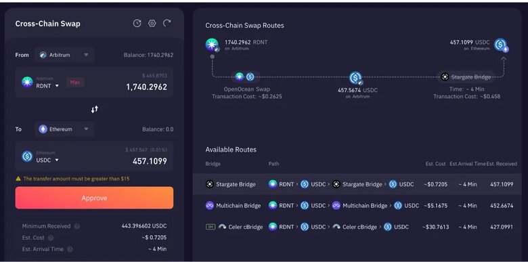Open the Arbitrum source chain dropdown

coord(64,55)
